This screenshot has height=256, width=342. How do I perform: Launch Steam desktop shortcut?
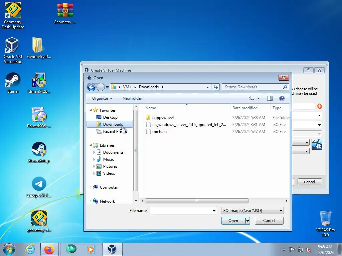click(x=13, y=83)
